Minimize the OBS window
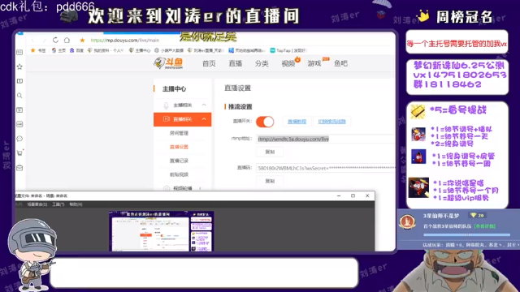 click(x=339, y=195)
